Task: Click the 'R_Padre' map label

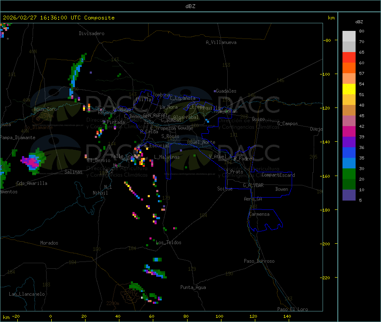Action: 243,159
